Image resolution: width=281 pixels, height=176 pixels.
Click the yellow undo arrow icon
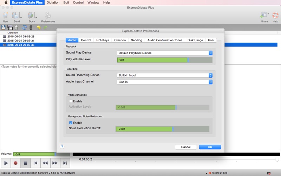coord(38,27)
